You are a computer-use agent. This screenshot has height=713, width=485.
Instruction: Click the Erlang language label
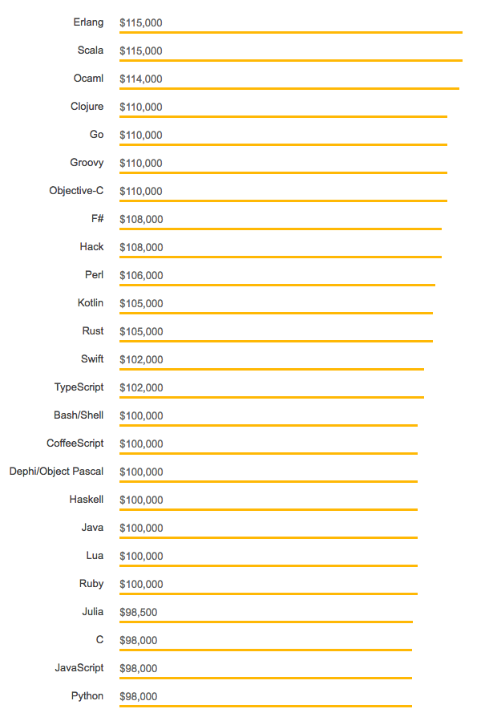click(x=88, y=22)
